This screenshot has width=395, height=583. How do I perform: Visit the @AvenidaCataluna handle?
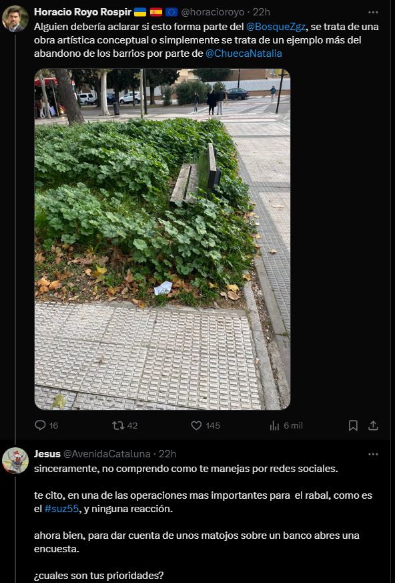(x=107, y=453)
